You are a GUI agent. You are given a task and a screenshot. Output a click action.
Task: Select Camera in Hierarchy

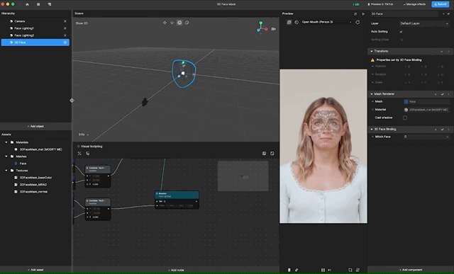pos(20,21)
